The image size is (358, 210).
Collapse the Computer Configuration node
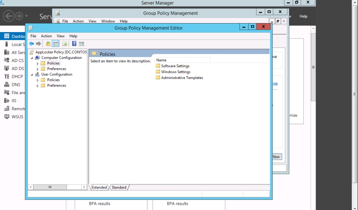pos(32,58)
